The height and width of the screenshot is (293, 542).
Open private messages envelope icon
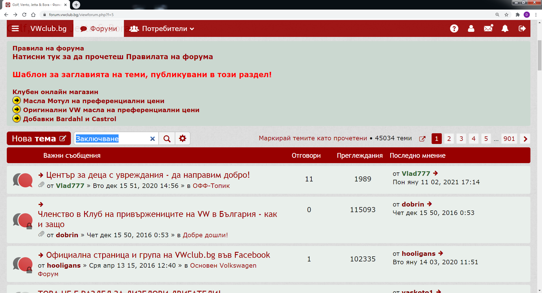coord(488,28)
